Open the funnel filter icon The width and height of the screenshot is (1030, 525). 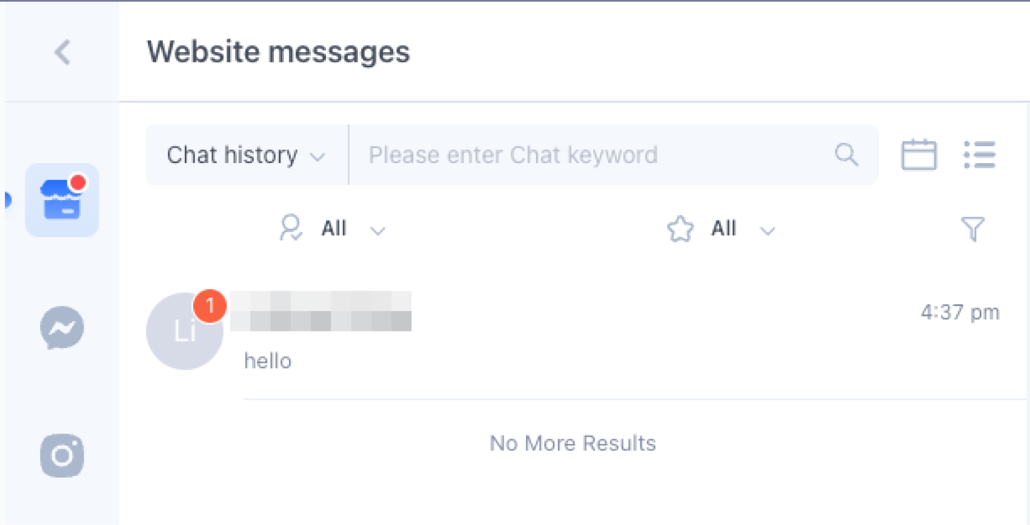click(x=972, y=229)
